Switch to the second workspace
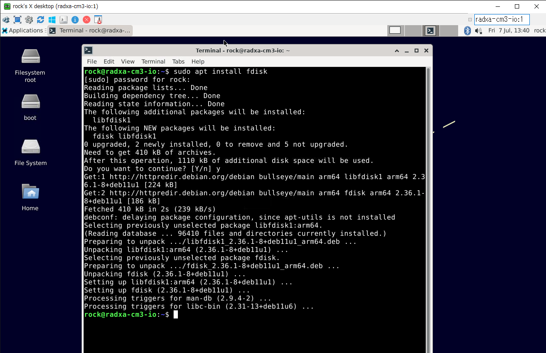546x353 pixels. [x=413, y=30]
